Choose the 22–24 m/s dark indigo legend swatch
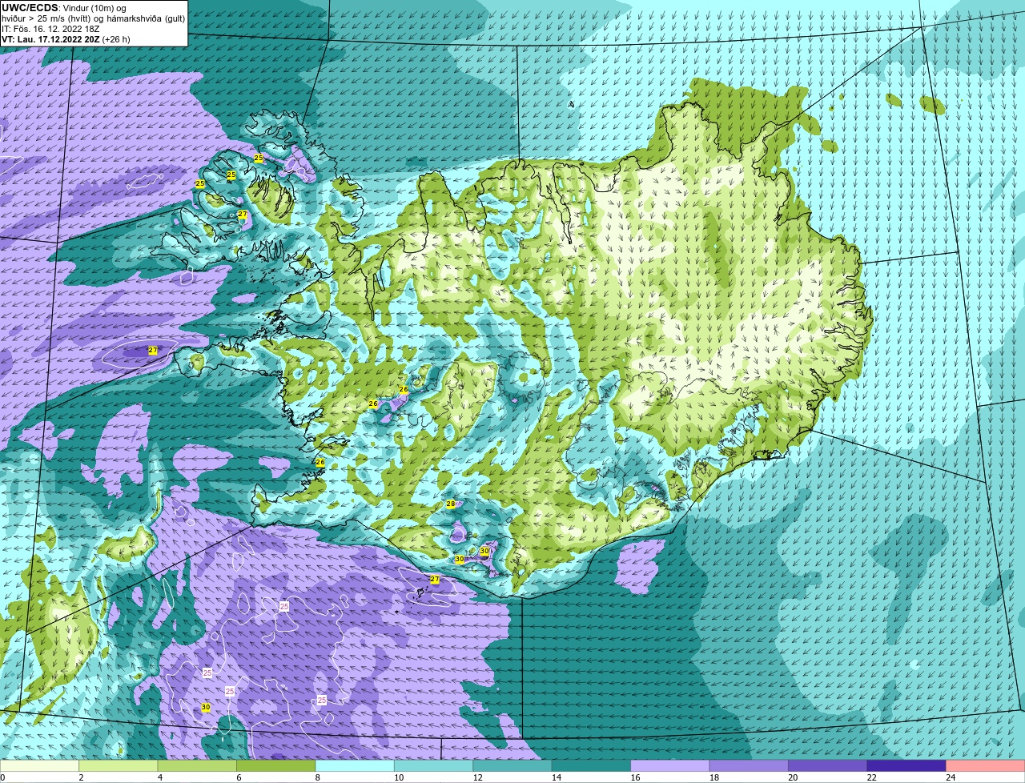Screen dimensions: 1025x783 click(x=906, y=765)
